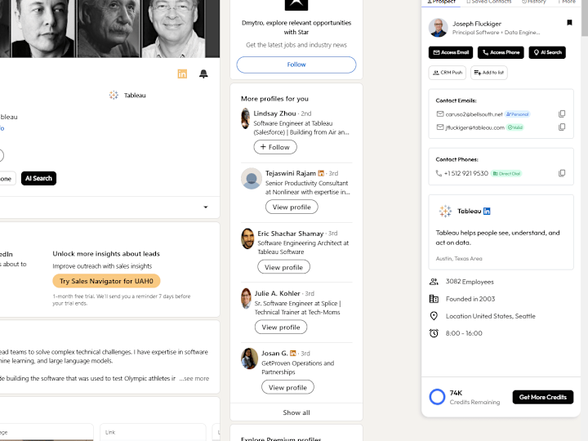
Task: Open Julie A. Kohler's profile photo
Action: [246, 299]
